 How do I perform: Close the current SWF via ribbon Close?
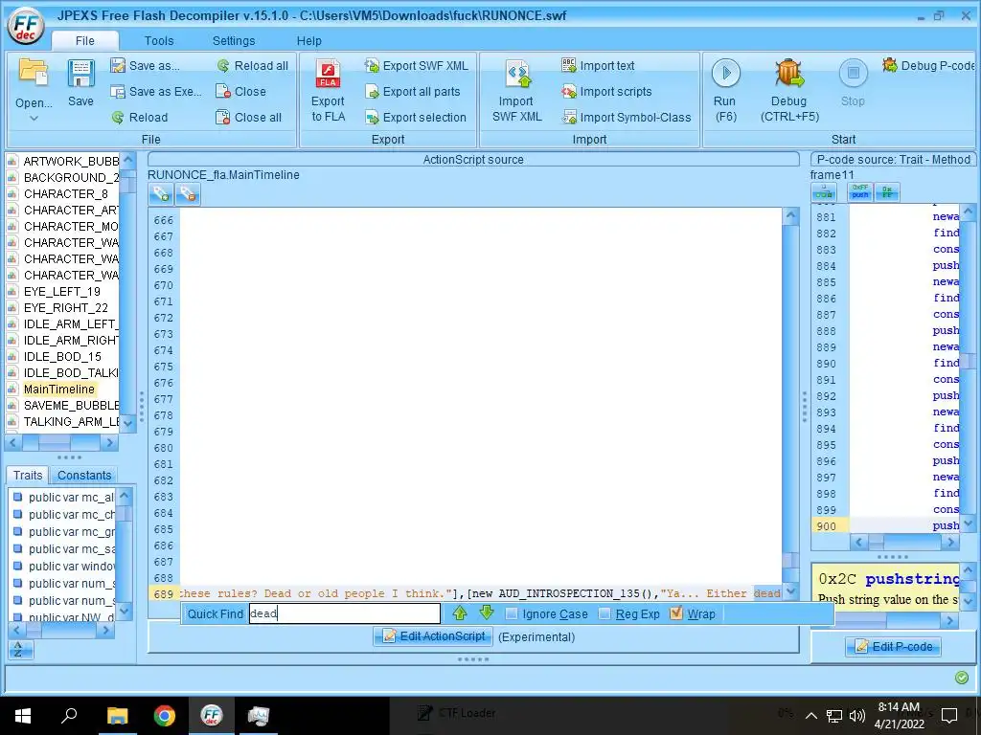coord(240,91)
